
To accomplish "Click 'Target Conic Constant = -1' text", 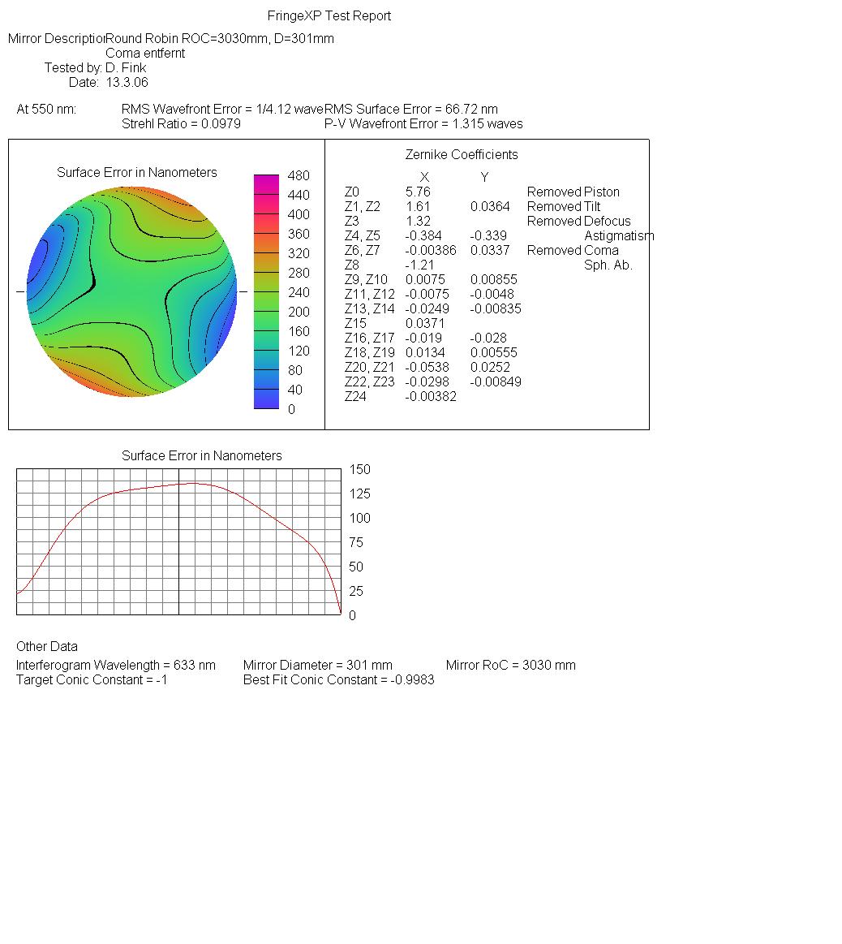I will [92, 679].
